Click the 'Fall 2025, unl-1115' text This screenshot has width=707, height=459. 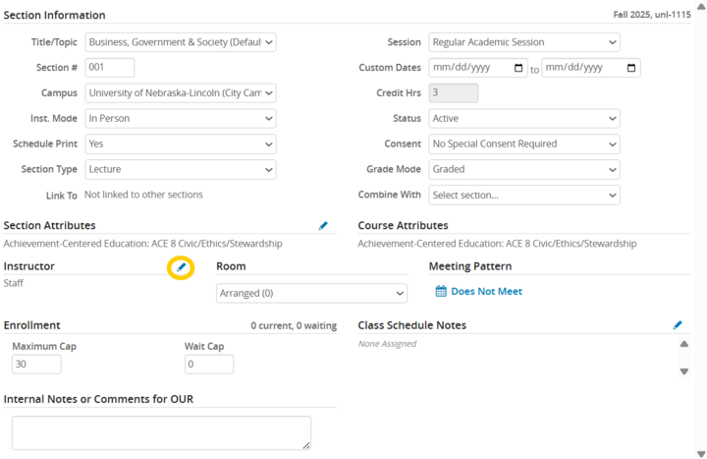pyautogui.click(x=652, y=15)
